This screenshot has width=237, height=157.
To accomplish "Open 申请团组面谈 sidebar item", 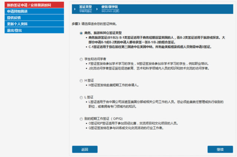I will 34,11.
